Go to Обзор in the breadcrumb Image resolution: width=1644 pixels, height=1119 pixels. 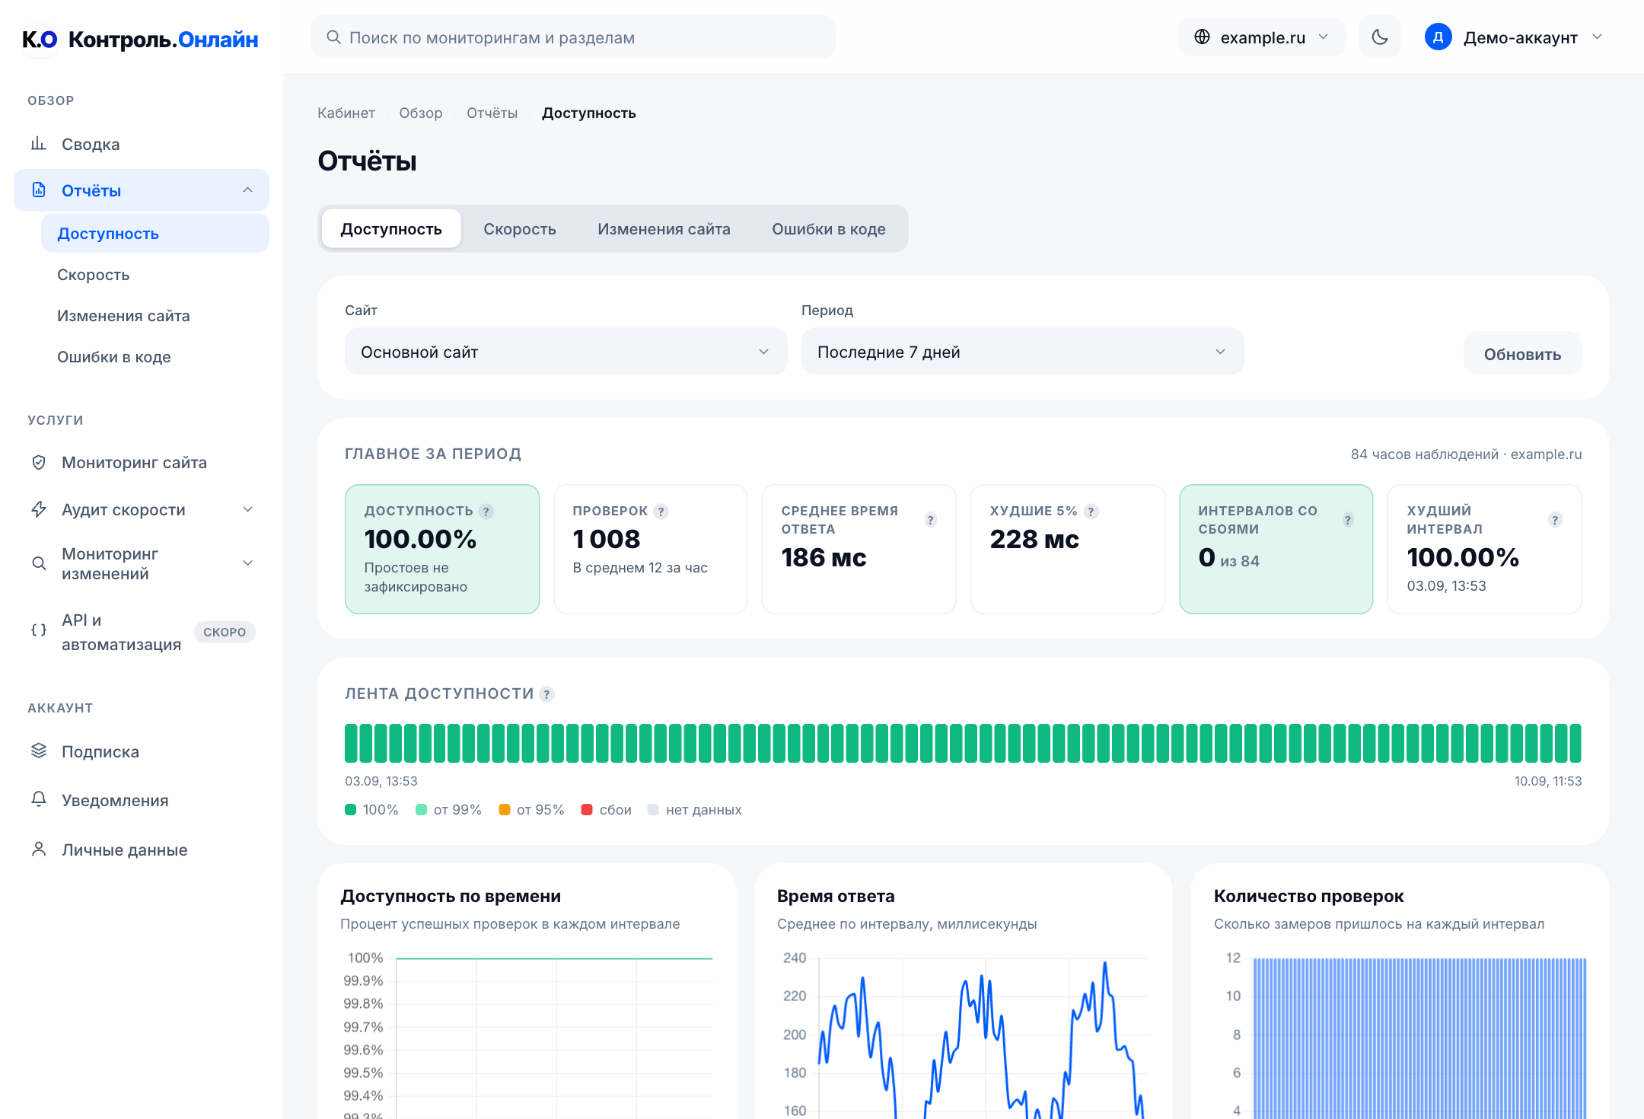click(421, 113)
